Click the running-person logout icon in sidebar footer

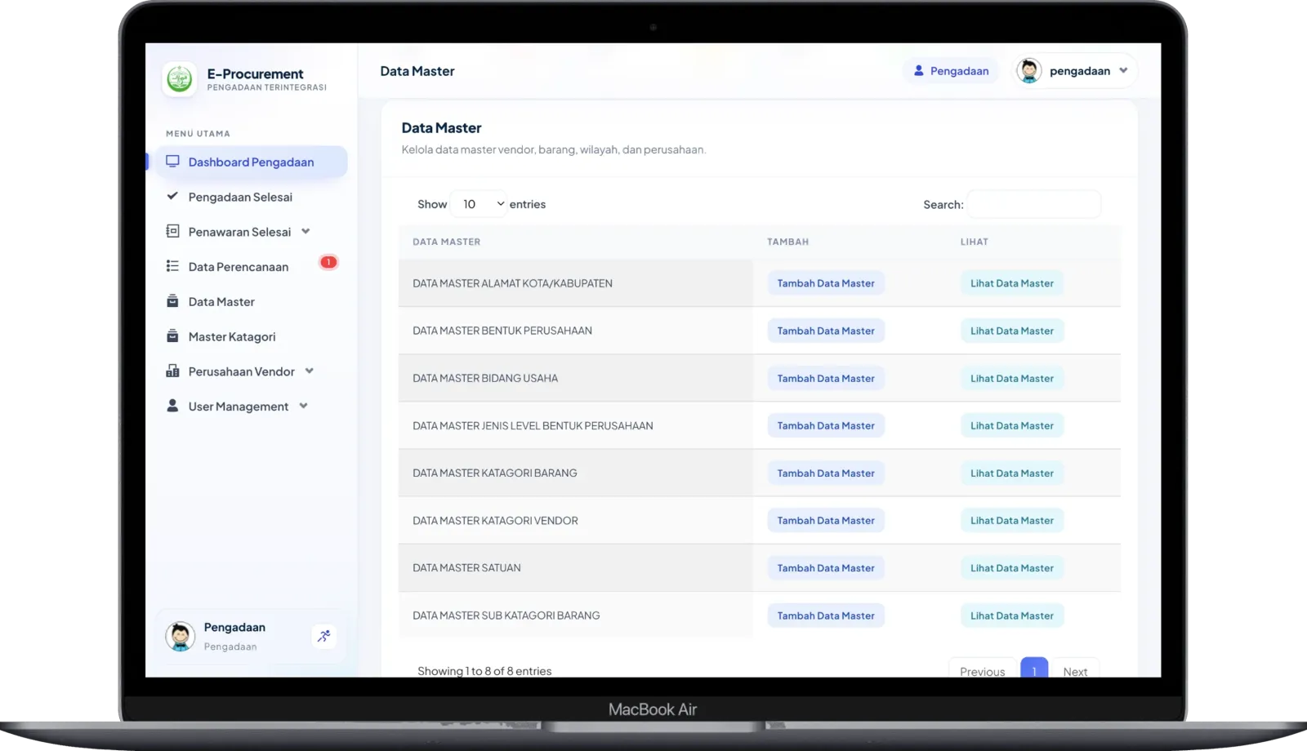[324, 636]
